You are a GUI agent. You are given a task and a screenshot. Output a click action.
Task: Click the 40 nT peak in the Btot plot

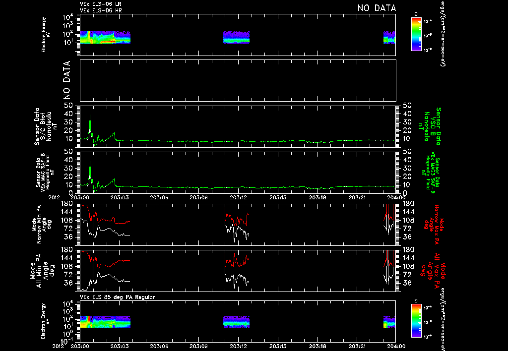click(x=90, y=116)
